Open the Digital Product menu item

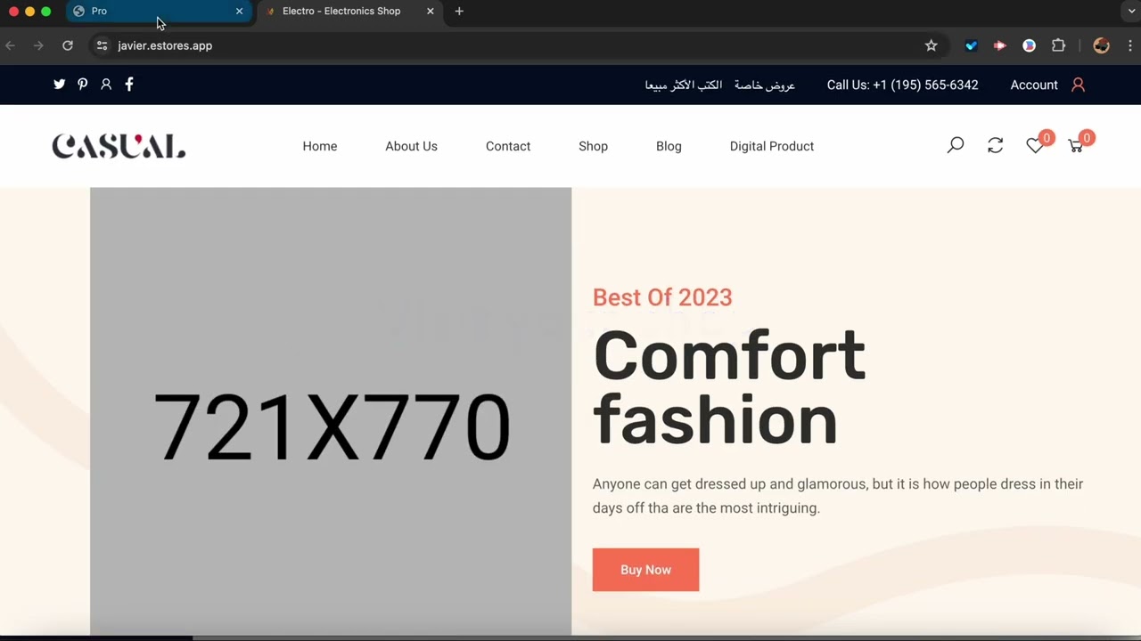click(772, 146)
